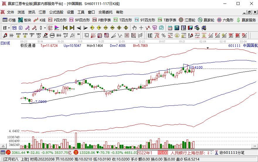This screenshot has height=162, width=258.
Task: Open the notepad icon
Action: 184,28
